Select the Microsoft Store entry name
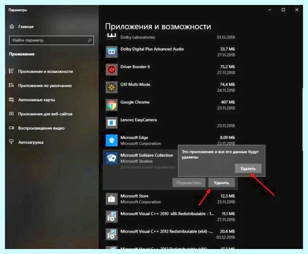Screen dimensions: 308x254 [x=134, y=196]
